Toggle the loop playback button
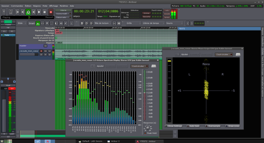The height and width of the screenshot is (143, 264). tap(28, 12)
